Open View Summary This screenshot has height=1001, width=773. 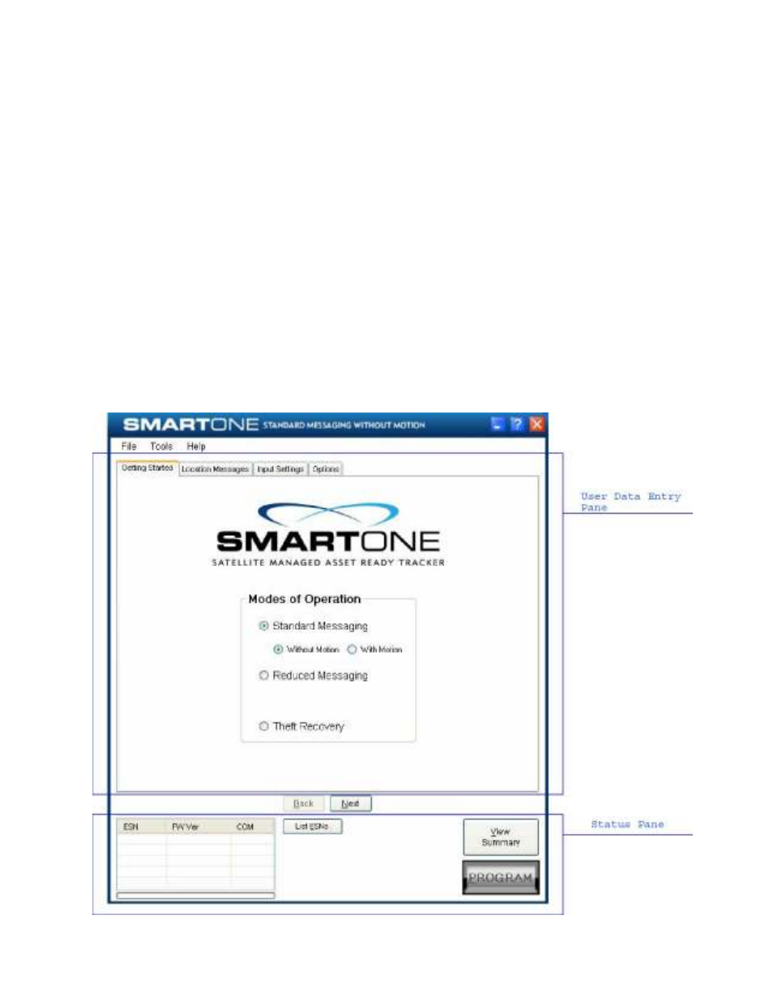pyautogui.click(x=501, y=836)
